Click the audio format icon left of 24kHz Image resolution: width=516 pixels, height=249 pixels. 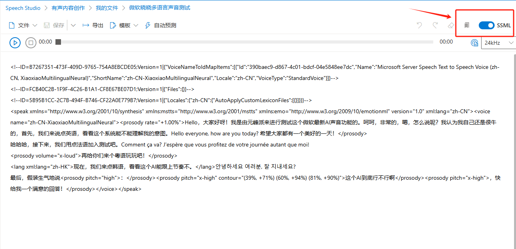(x=474, y=42)
